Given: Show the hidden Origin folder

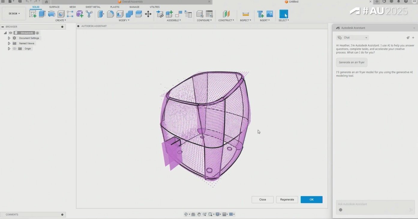Looking at the screenshot, I should [x=14, y=49].
